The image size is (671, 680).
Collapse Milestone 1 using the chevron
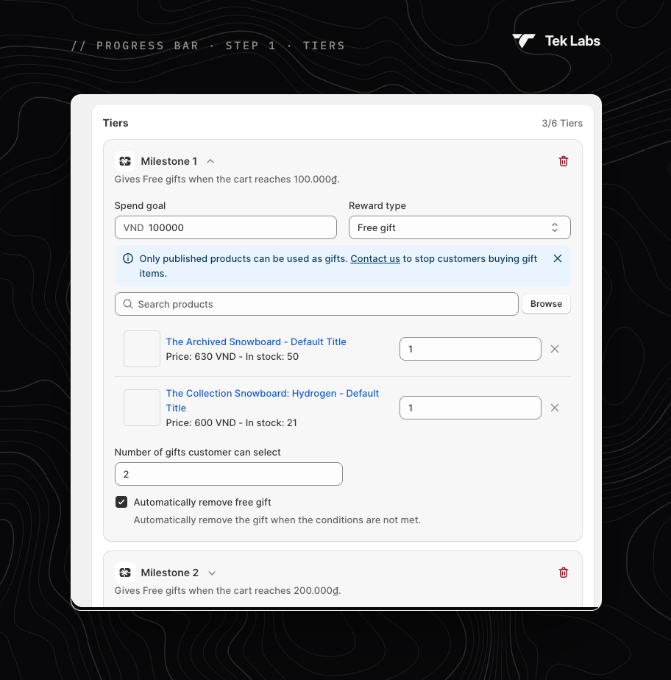[x=210, y=161]
